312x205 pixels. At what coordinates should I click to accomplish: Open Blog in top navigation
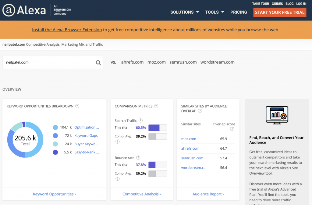click(x=289, y=4)
